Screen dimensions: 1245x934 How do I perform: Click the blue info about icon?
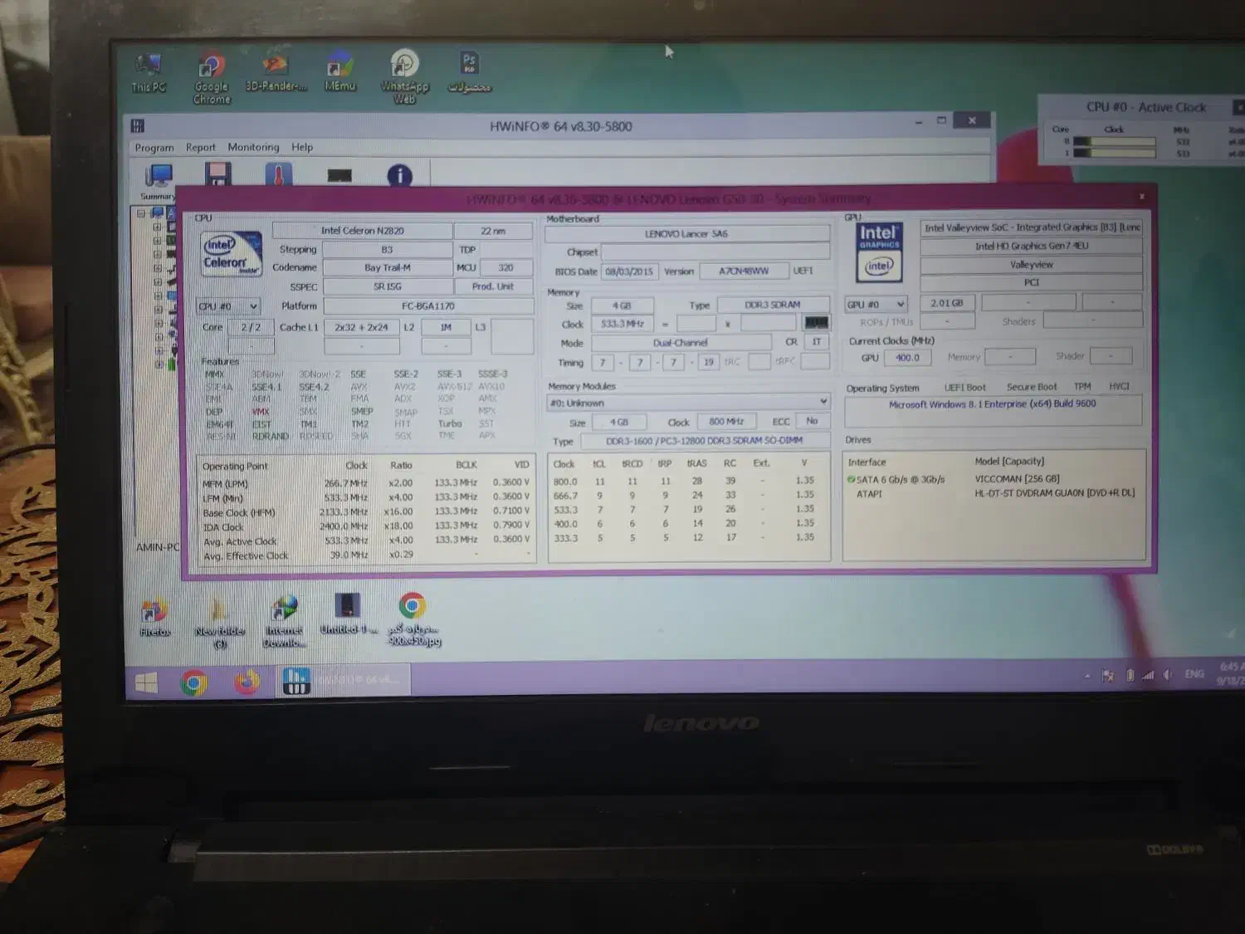coord(399,175)
